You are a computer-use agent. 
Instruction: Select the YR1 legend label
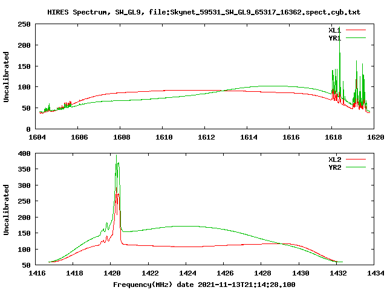[334, 38]
